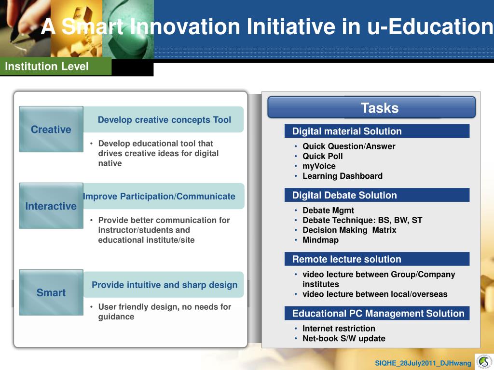This screenshot has height=370, width=494.
Task: Select 'Remote lecture solution' header
Action: (377, 259)
